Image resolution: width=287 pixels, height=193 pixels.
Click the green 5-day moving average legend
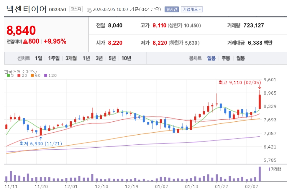[10, 75]
